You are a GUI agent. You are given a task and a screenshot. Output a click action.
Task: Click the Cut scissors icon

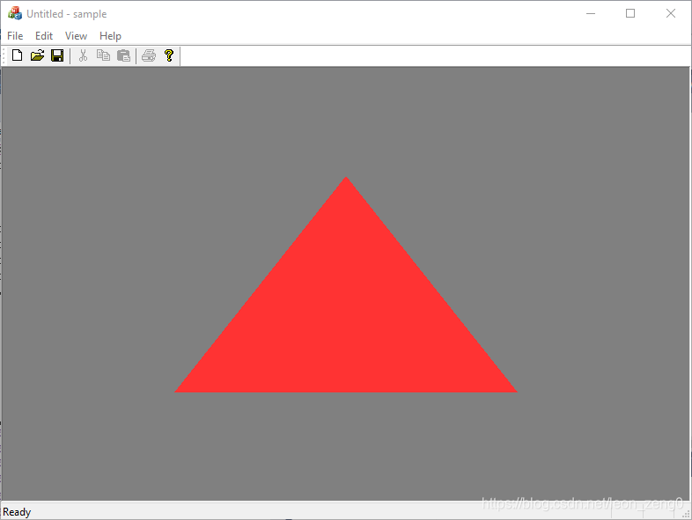click(x=83, y=55)
